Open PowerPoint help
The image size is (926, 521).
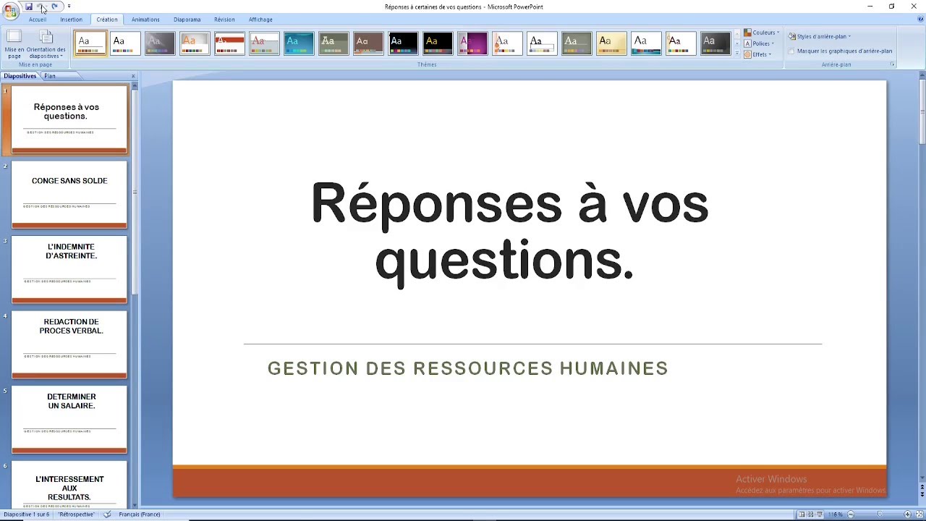point(919,20)
